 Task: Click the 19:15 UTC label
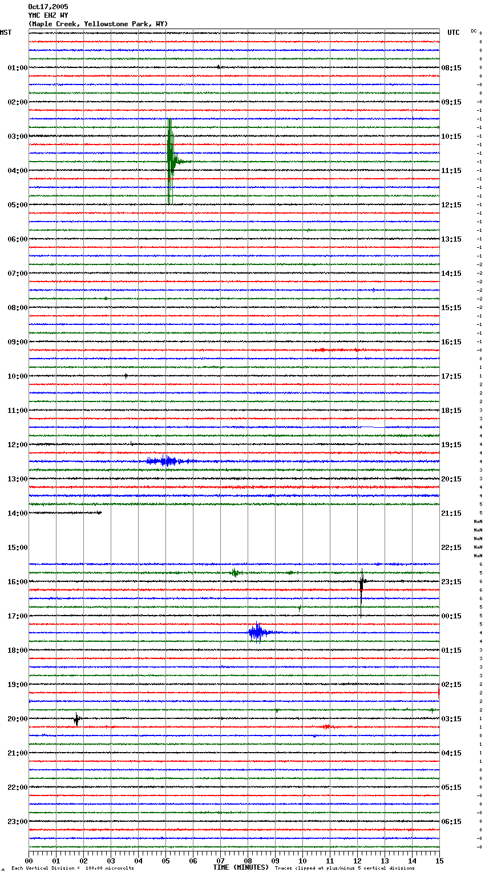coord(451,445)
